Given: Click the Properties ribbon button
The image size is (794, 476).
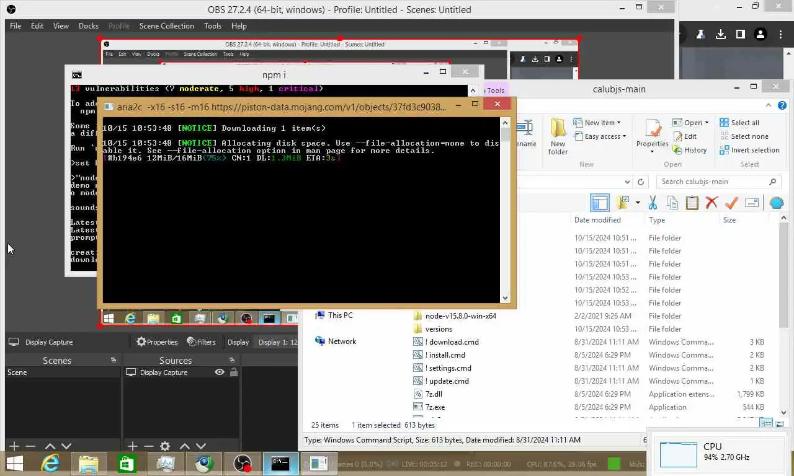Looking at the screenshot, I should click(x=653, y=136).
